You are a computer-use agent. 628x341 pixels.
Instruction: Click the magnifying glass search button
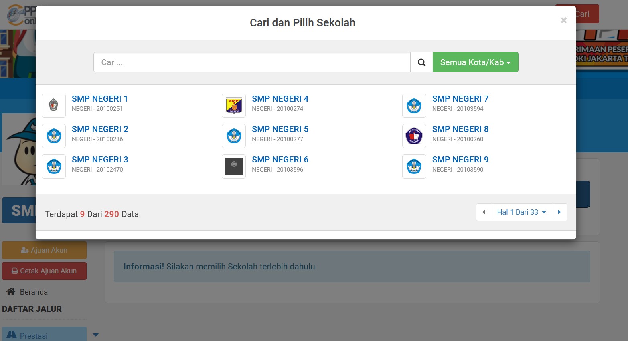pyautogui.click(x=421, y=62)
